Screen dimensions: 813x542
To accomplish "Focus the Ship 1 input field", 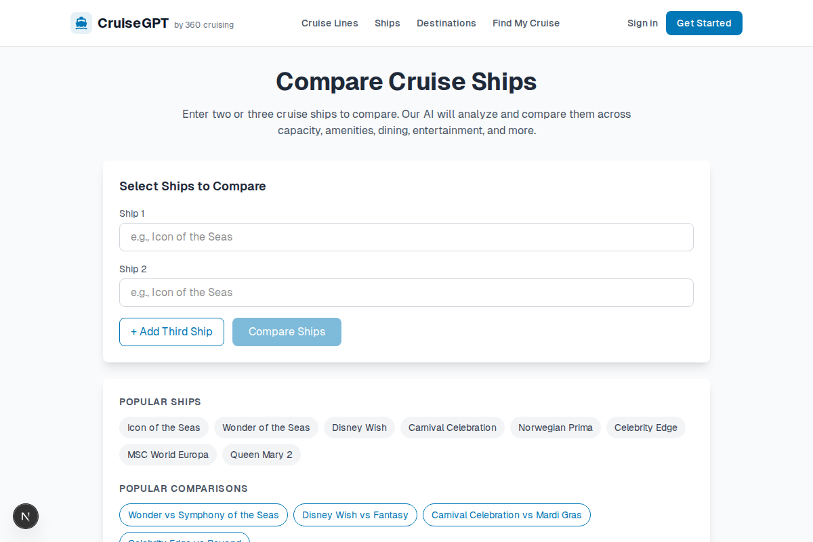I will tap(406, 237).
